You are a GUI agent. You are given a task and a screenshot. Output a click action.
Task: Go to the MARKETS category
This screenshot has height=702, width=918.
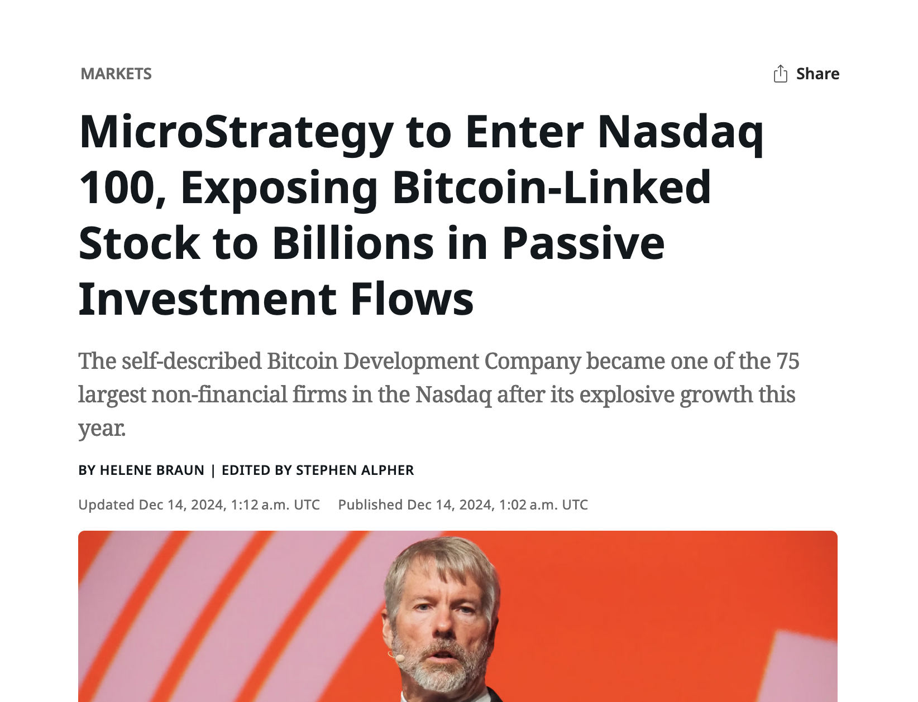(116, 74)
